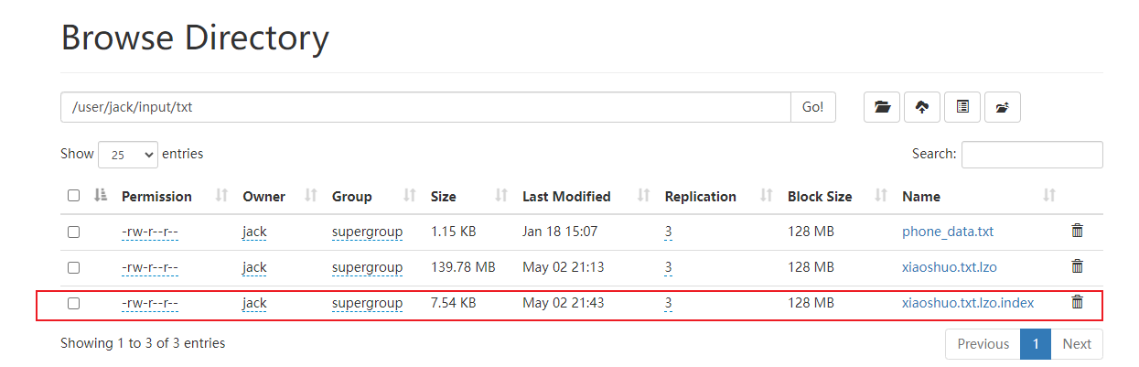Open the create directory folder icon
The image size is (1139, 367).
point(882,107)
